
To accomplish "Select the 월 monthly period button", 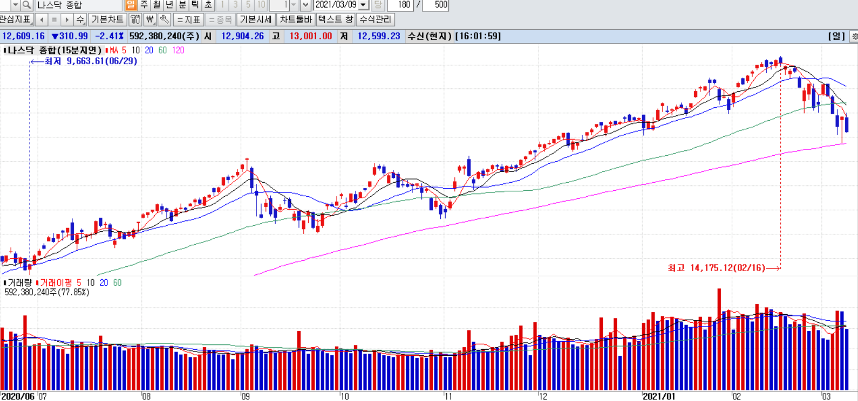I will pyautogui.click(x=156, y=5).
